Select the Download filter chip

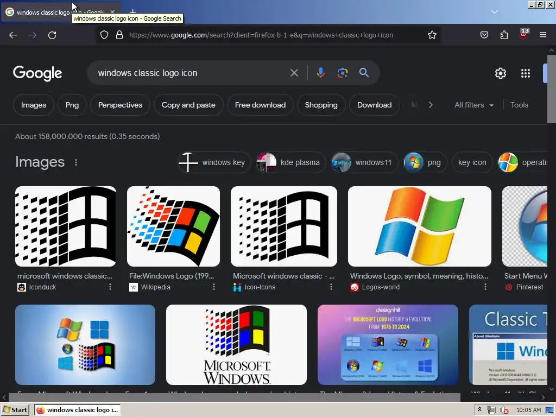click(375, 105)
